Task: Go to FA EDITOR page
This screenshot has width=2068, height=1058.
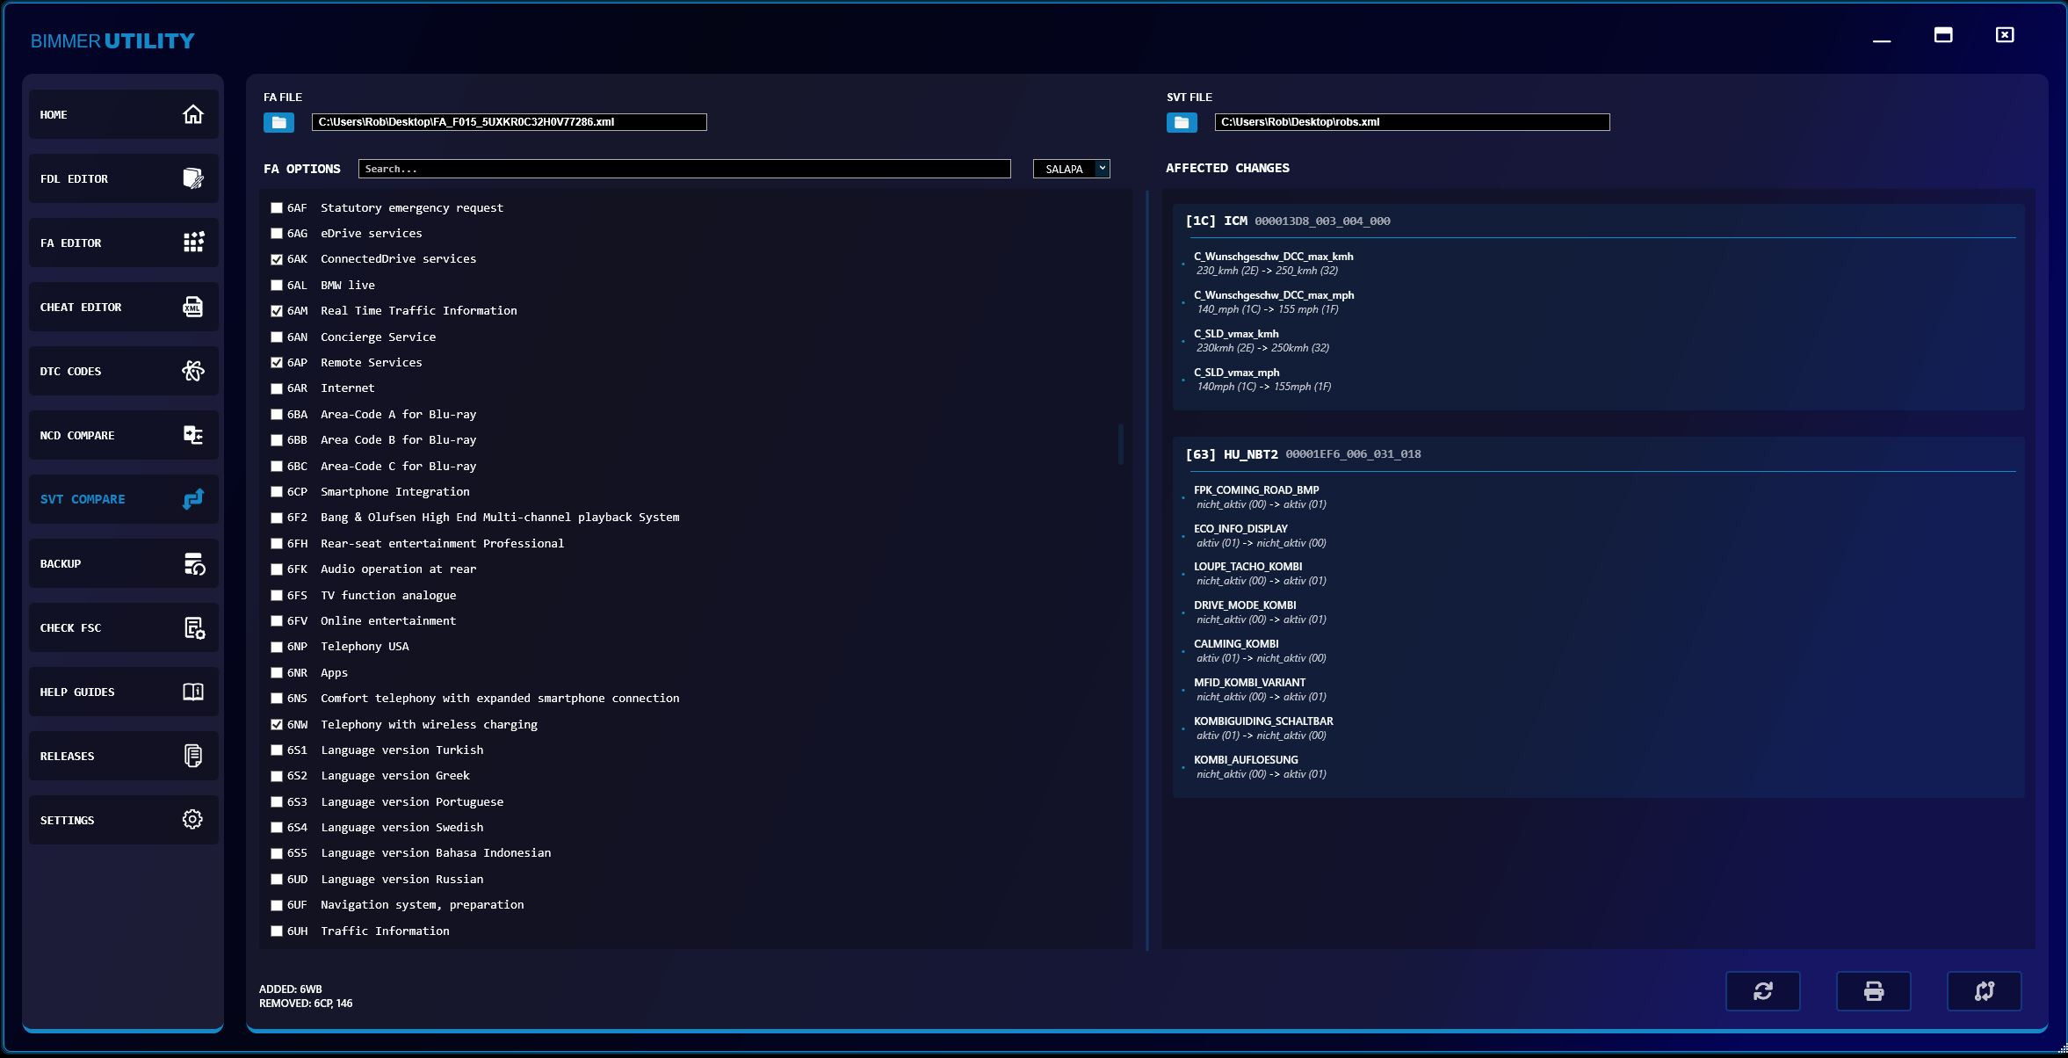Action: coord(123,243)
